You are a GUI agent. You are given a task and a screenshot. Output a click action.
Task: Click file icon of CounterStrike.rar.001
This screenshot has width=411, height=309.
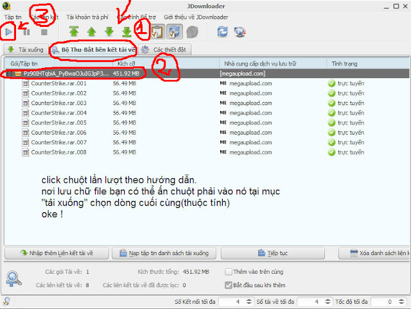tap(26, 84)
